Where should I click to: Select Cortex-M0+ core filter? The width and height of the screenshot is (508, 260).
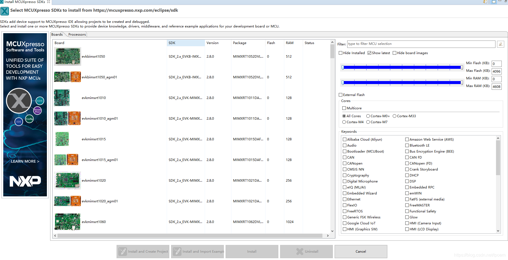tap(368, 116)
